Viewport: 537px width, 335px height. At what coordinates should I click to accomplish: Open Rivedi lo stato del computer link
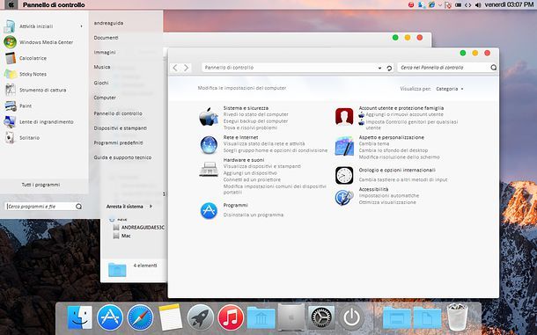(x=256, y=114)
